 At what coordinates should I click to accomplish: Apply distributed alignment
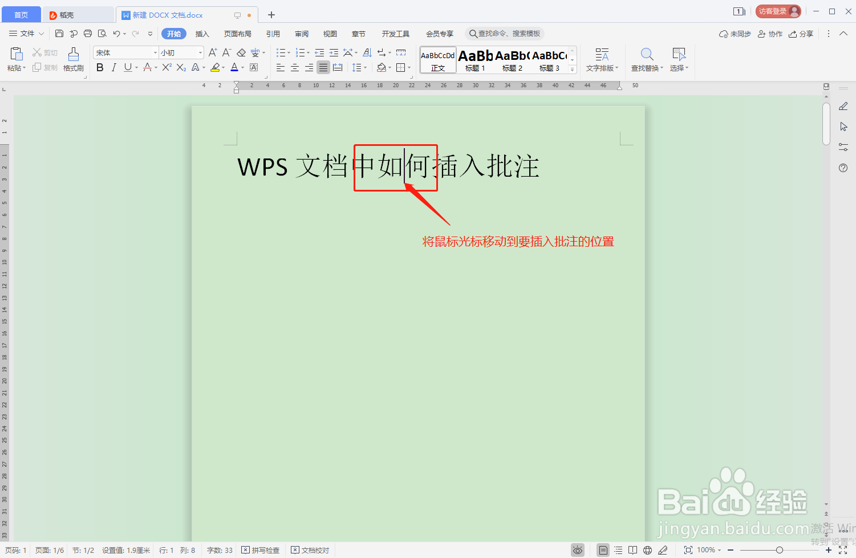(338, 68)
